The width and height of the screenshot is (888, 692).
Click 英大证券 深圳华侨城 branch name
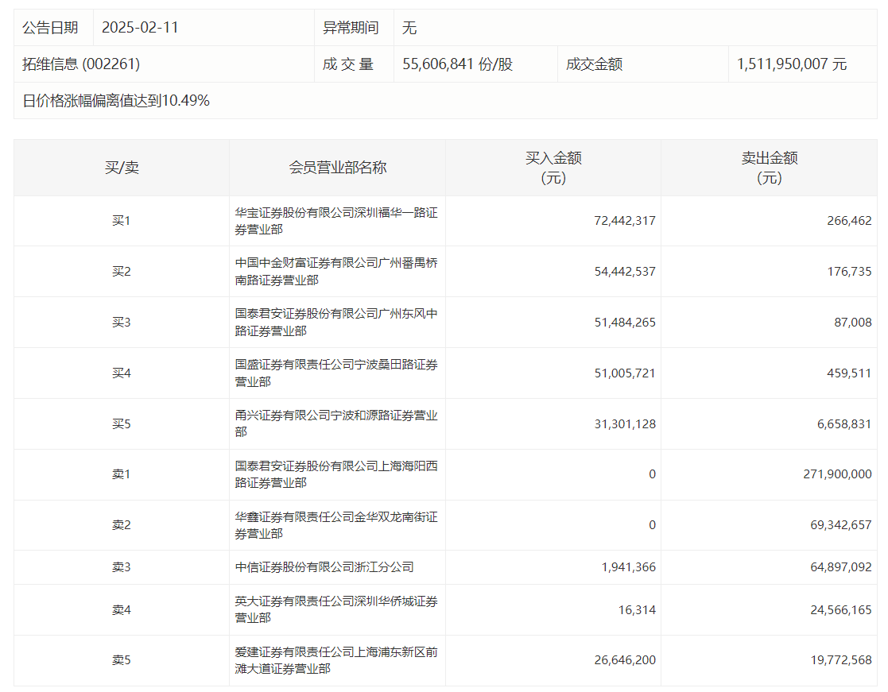(x=336, y=609)
